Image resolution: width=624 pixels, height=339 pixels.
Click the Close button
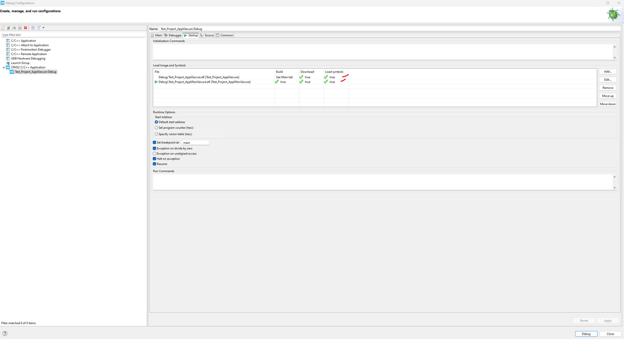610,334
